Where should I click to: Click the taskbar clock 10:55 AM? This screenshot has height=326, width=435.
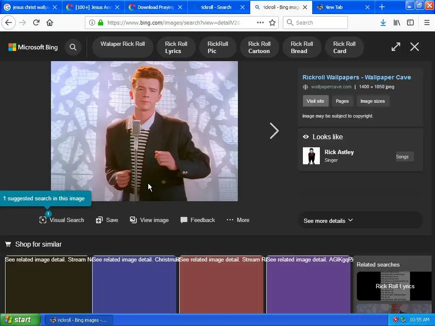[419, 320]
